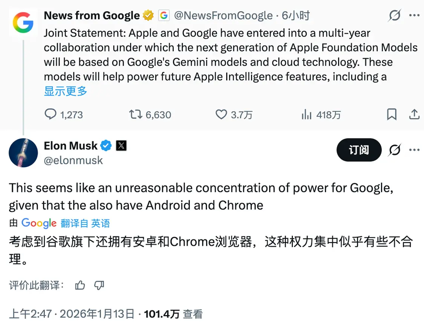Click the Google logo next to @NewsFromGoogle handle

coord(164,15)
